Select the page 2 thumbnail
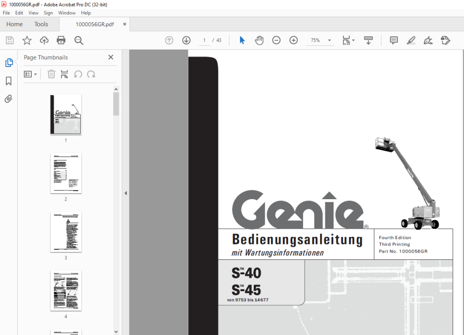This screenshot has height=335, width=464. click(66, 173)
